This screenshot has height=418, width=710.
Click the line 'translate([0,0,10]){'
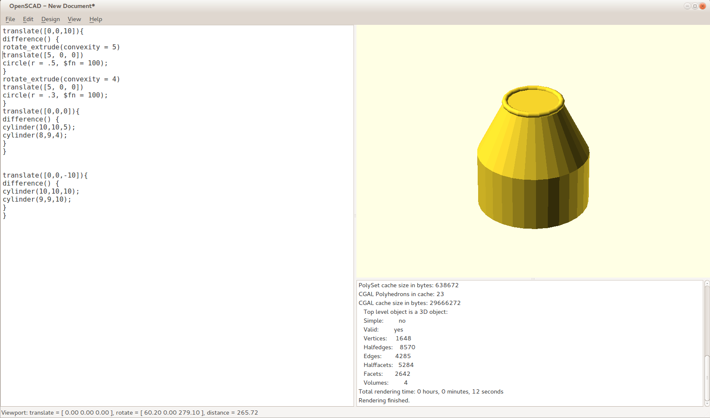click(x=43, y=31)
